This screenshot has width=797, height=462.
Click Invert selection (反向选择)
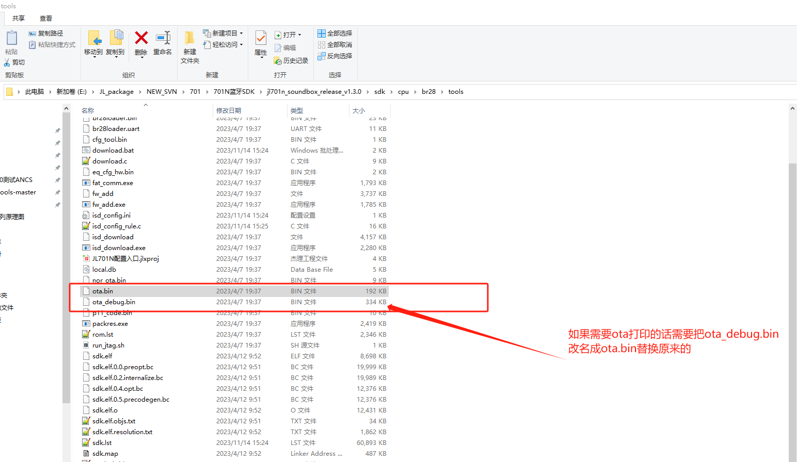pyautogui.click(x=335, y=56)
